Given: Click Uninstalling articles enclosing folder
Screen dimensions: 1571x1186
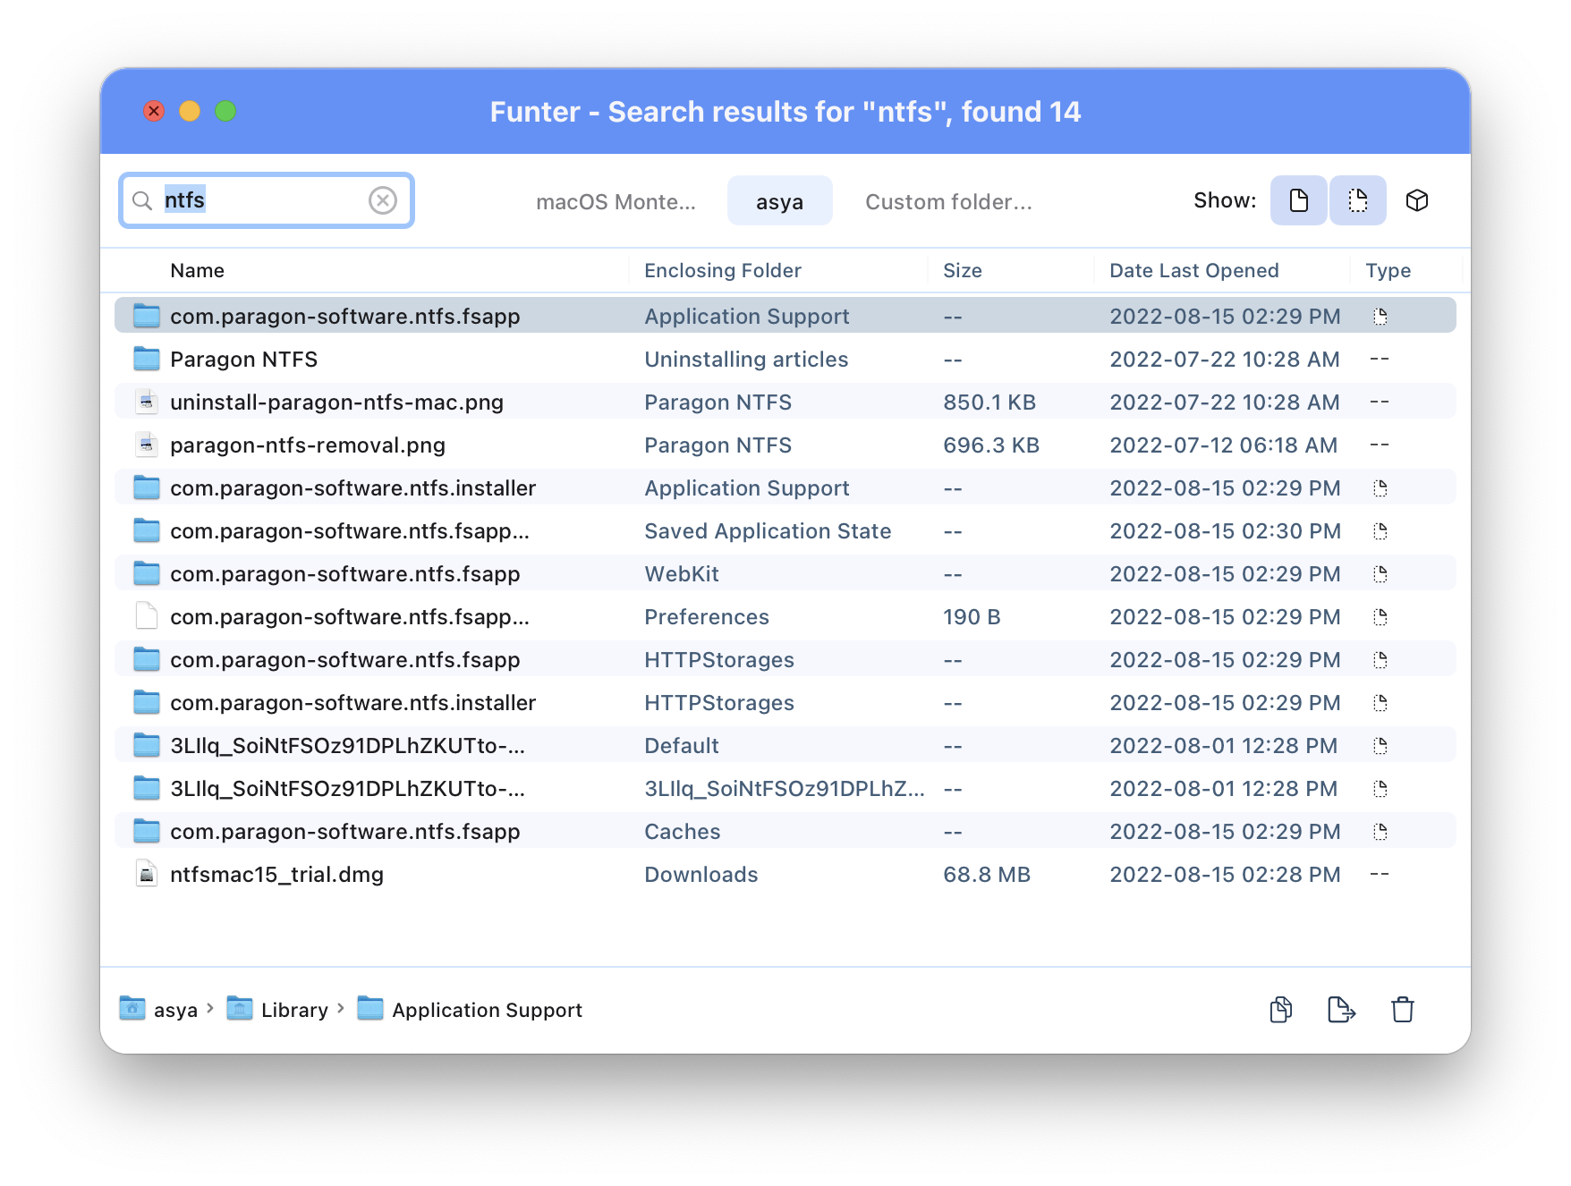Looking at the screenshot, I should 746,360.
